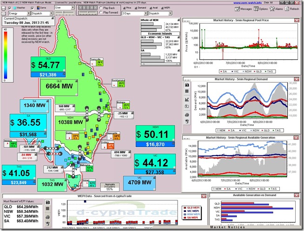Open the Dispatch dropdown beside 3 Days
Image resolution: width=304 pixels, height=231 pixels.
(x=160, y=13)
